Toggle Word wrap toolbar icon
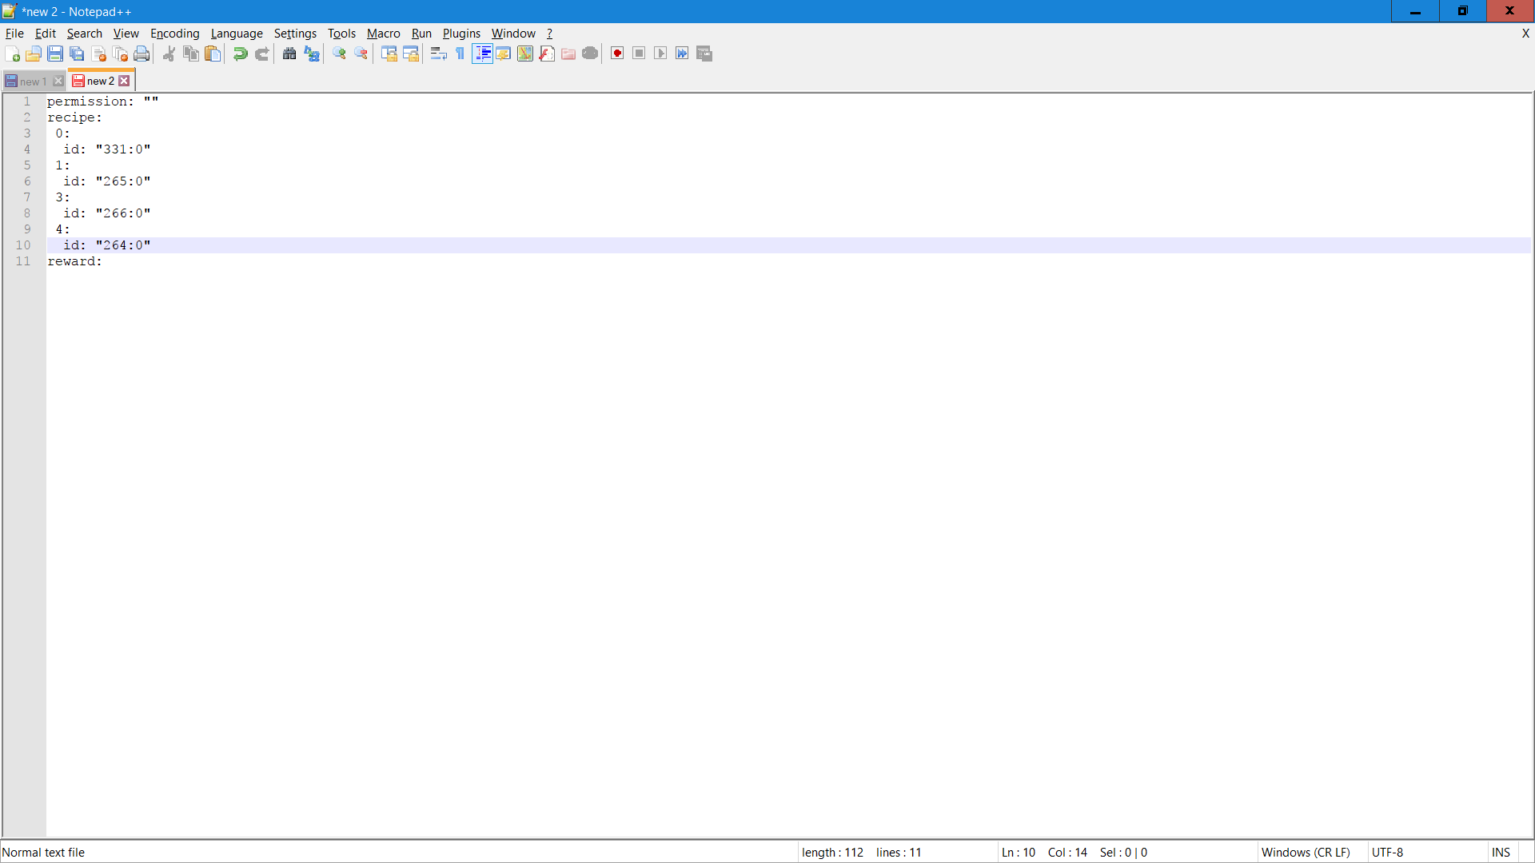1535x863 pixels. [x=438, y=54]
